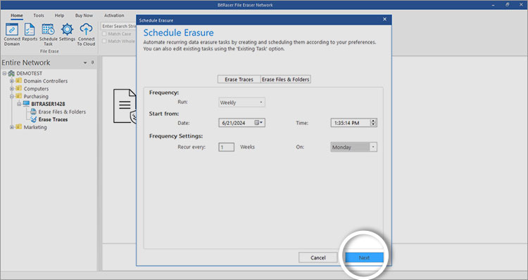Click the Enter Search String field
This screenshot has height=280, width=528.
pyautogui.click(x=118, y=26)
